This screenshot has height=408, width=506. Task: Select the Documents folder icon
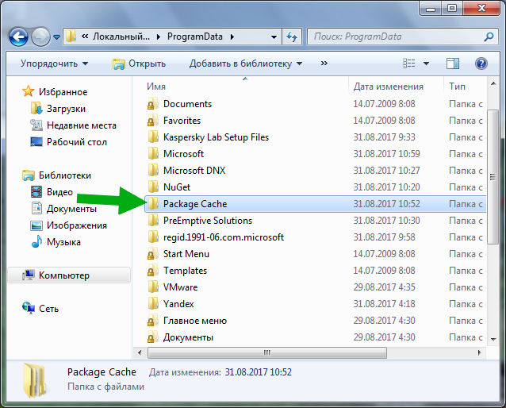point(153,104)
